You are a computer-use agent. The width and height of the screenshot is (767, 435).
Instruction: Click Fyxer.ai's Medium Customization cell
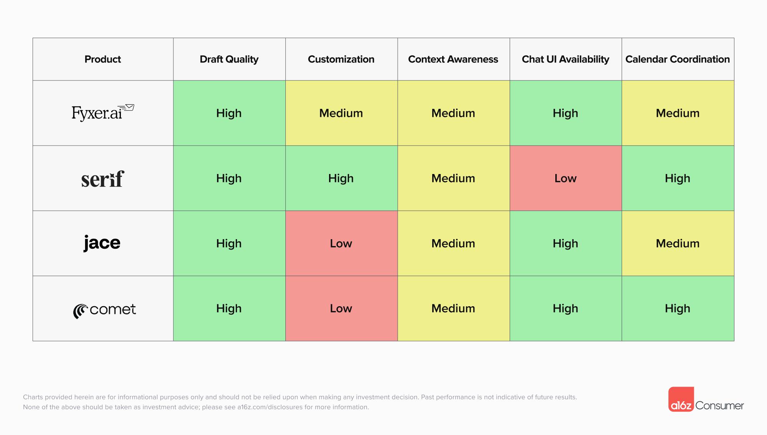(341, 113)
